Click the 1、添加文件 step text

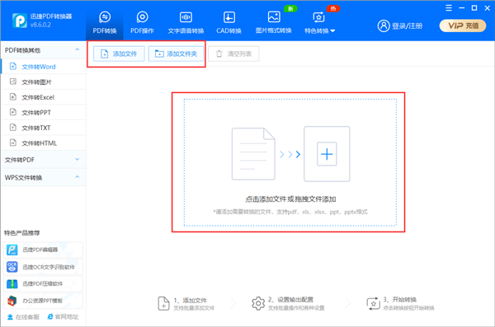tap(190, 300)
